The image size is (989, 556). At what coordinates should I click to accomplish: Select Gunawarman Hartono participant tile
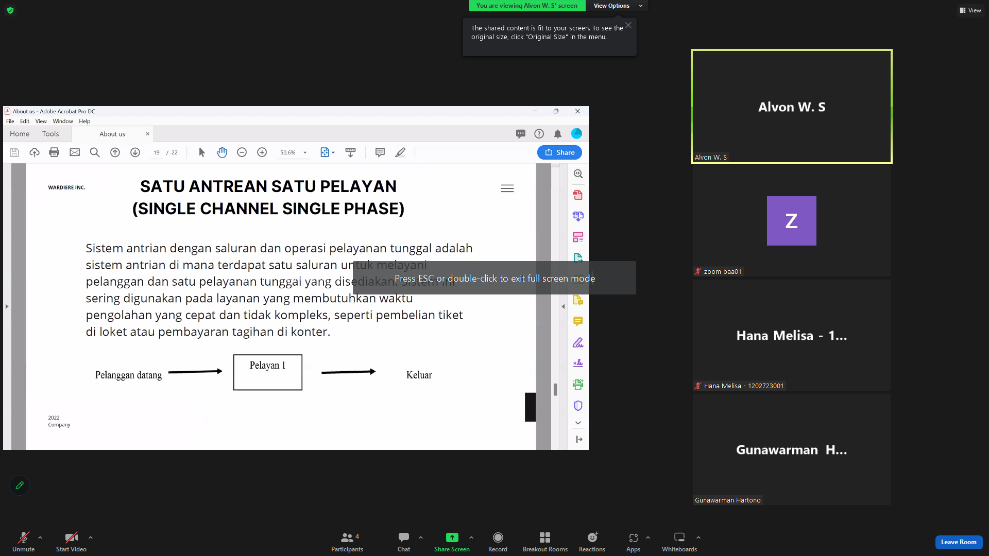791,449
